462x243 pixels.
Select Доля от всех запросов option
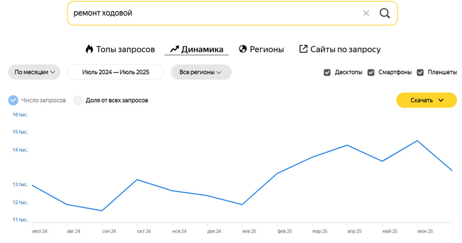pyautogui.click(x=78, y=100)
